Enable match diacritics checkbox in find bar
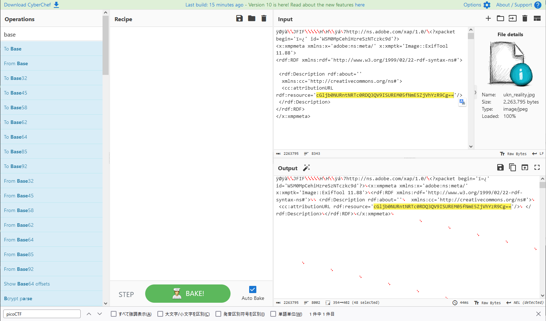This screenshot has width=546, height=321. [218, 314]
